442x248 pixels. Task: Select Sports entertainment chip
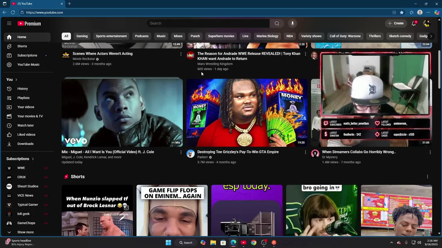(111, 36)
